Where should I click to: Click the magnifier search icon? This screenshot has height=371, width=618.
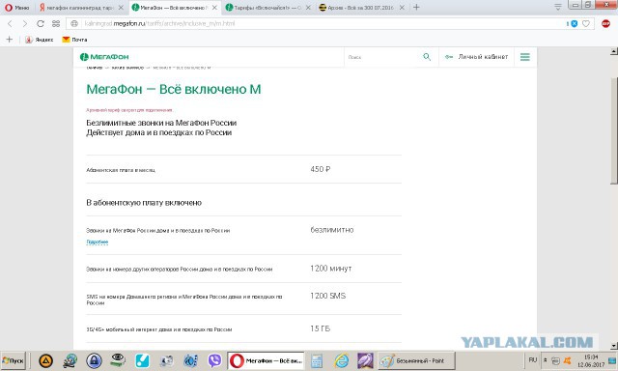click(427, 57)
